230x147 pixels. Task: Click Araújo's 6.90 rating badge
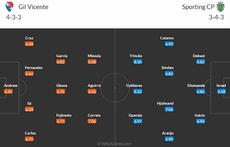(169, 139)
